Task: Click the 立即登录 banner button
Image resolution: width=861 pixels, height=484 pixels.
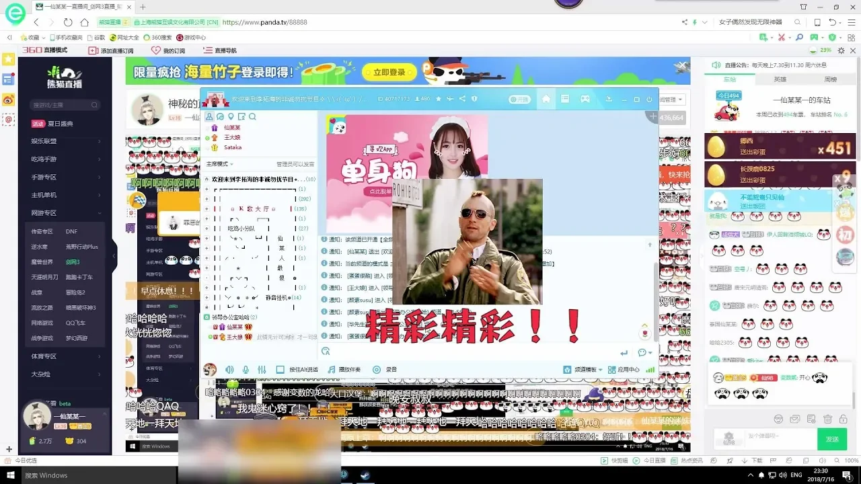Action: tap(389, 72)
